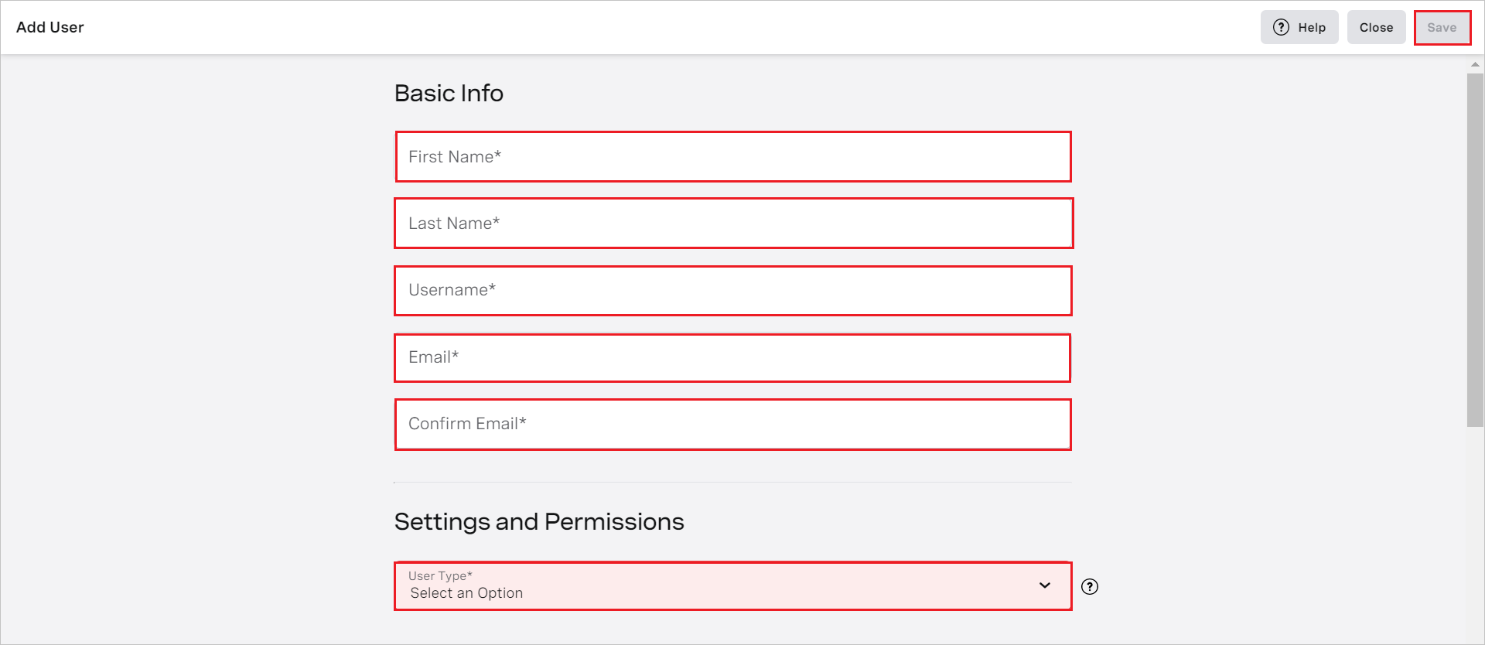Open the User Type dropdown
This screenshot has height=645, width=1485.
click(733, 586)
